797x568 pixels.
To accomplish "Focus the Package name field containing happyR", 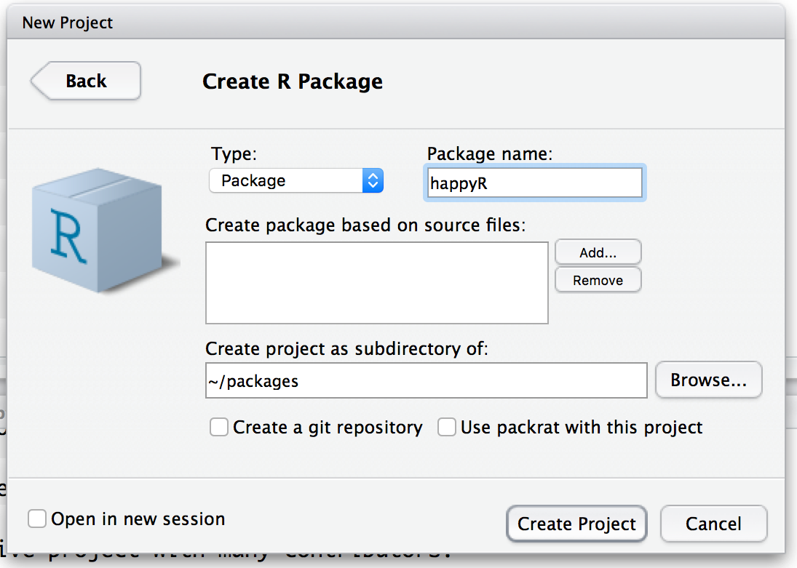I will tap(534, 183).
